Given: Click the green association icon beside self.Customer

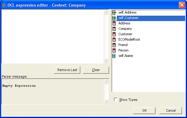Looking at the screenshot, I should [x=114, y=18].
